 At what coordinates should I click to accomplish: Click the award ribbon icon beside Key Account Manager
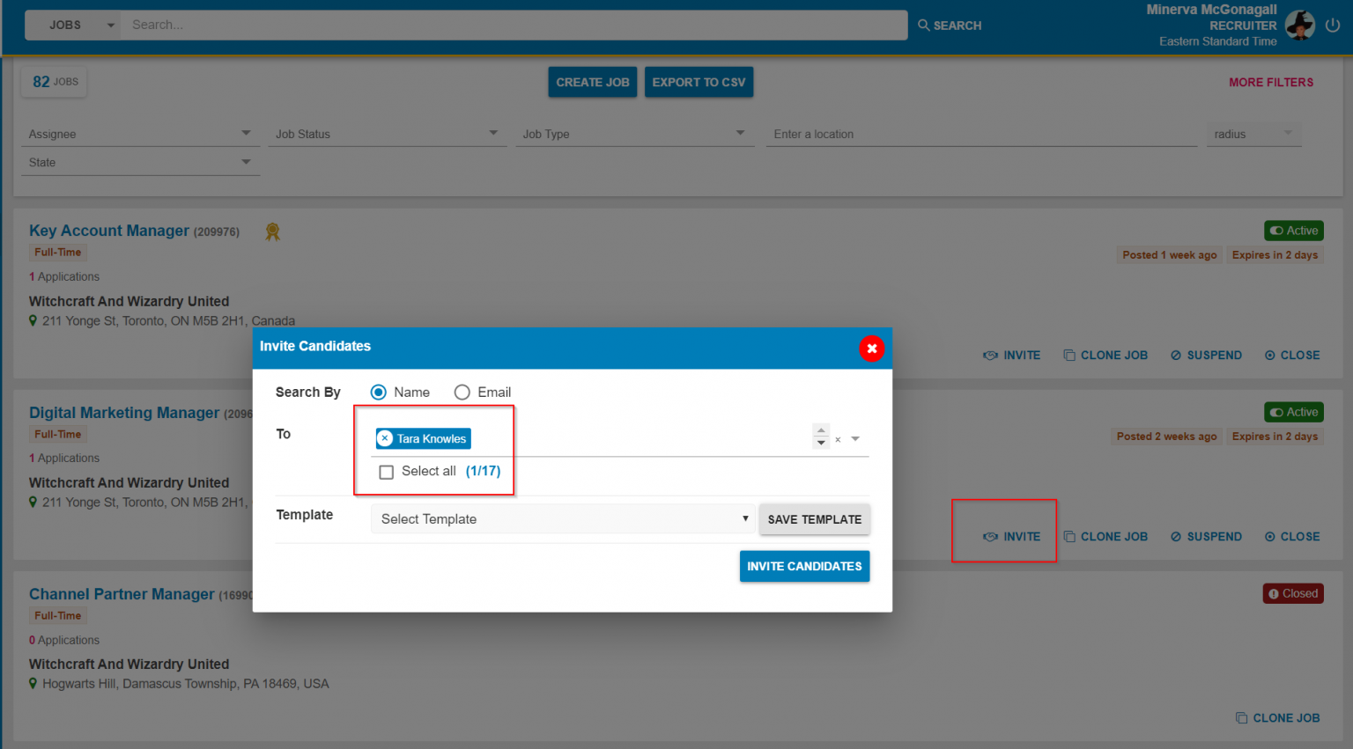pyautogui.click(x=272, y=231)
